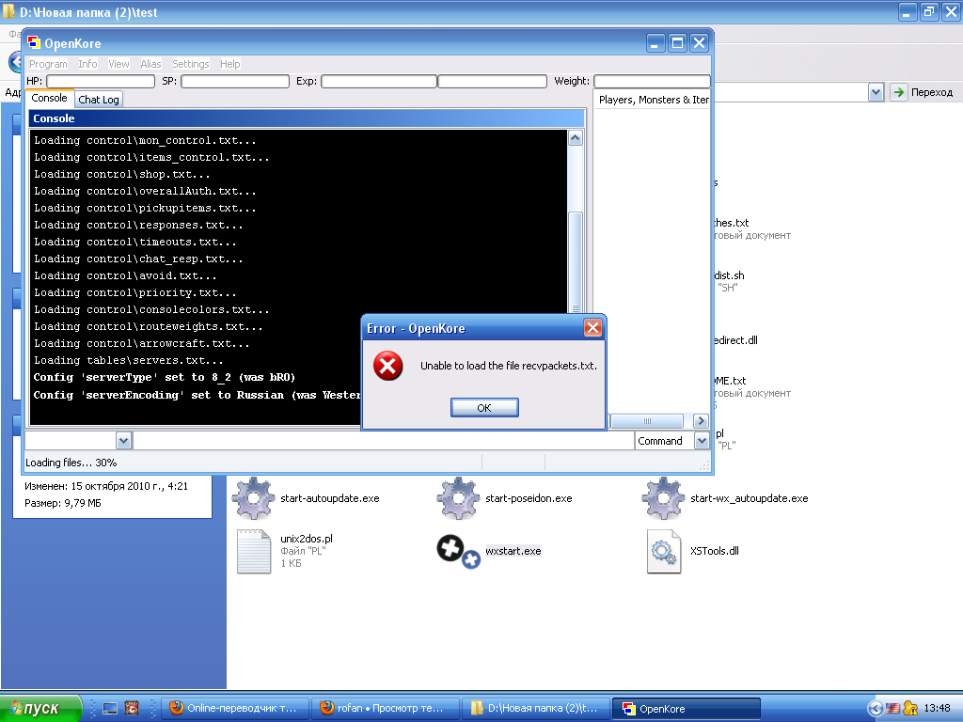Click the second quick launch icon on the taskbar
963x722 pixels.
coord(132,709)
